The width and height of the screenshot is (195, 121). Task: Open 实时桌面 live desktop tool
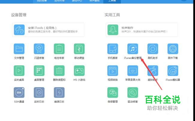tap(19, 71)
